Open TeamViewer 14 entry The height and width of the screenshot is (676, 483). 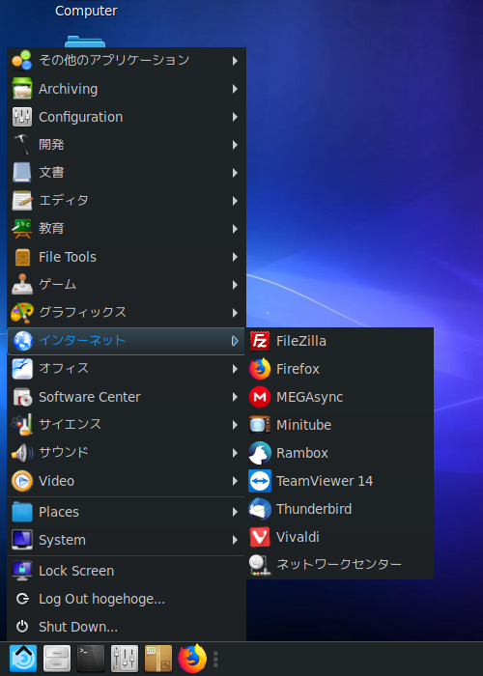[x=339, y=481]
